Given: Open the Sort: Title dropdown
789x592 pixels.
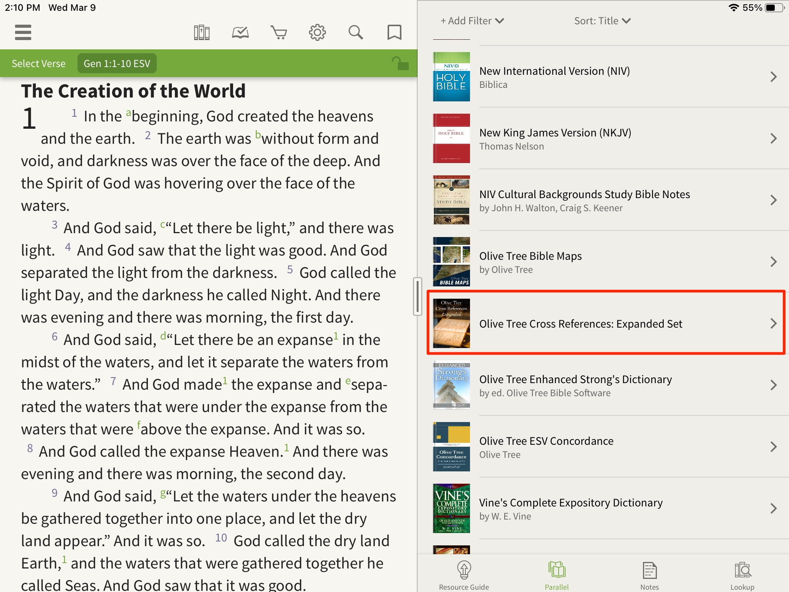Looking at the screenshot, I should 602,21.
